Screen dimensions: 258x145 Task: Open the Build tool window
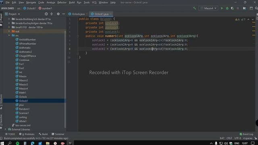tap(43, 134)
